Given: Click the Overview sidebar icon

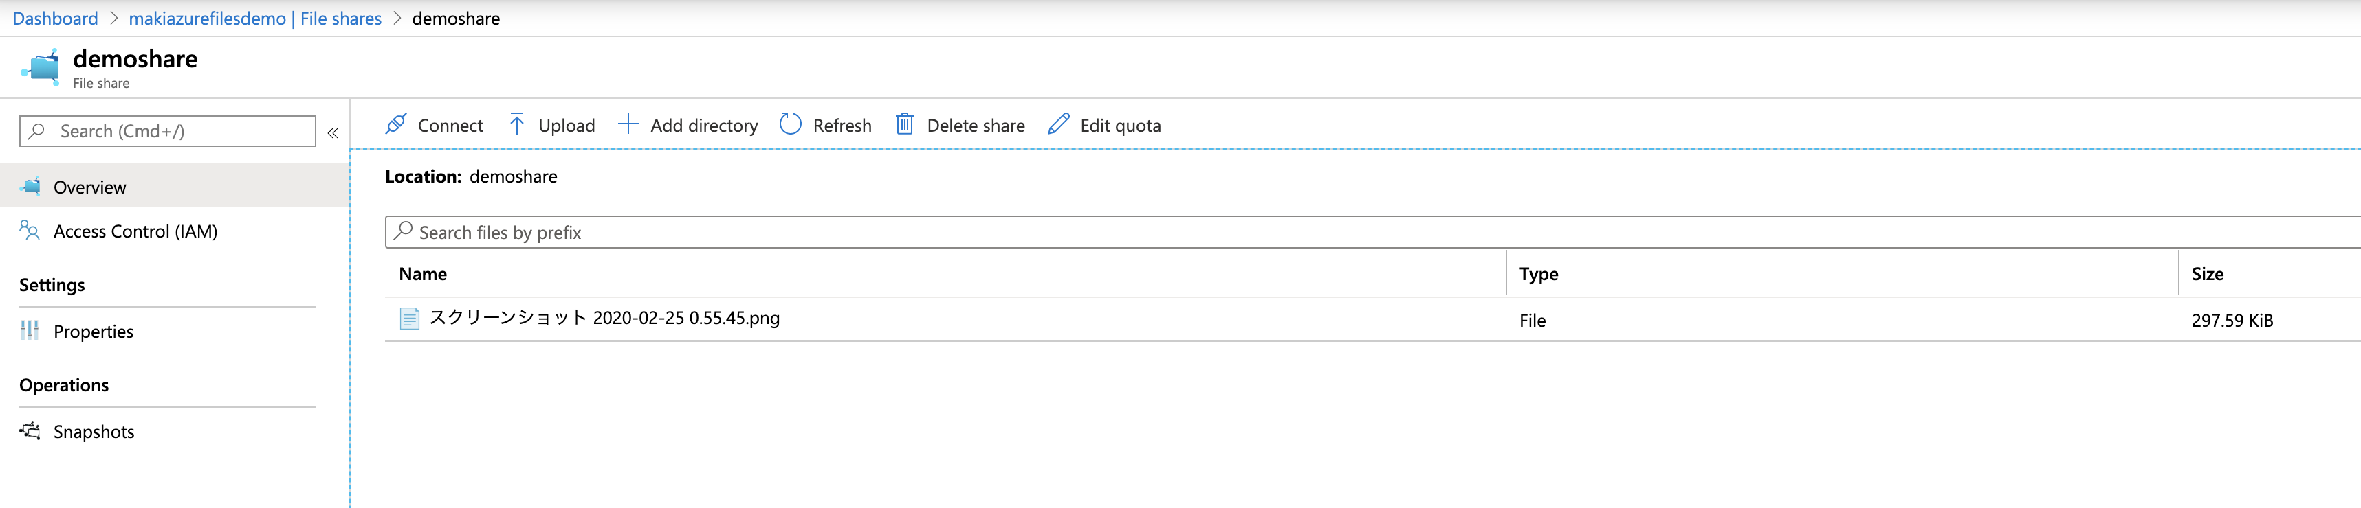Looking at the screenshot, I should (30, 187).
